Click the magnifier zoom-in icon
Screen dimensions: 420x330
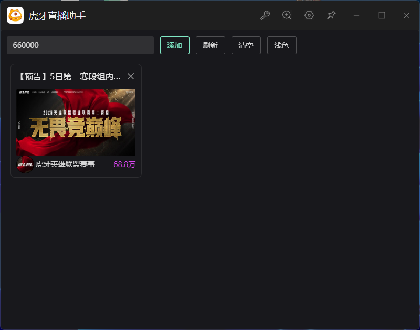287,15
